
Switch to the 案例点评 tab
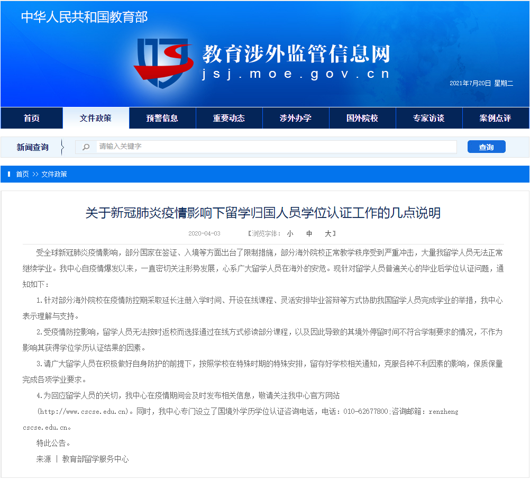tap(496, 117)
